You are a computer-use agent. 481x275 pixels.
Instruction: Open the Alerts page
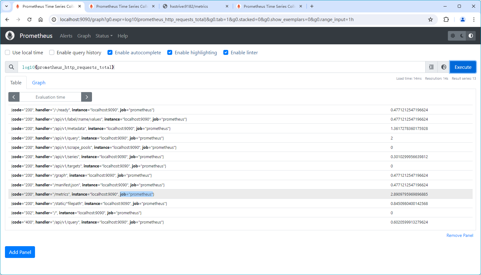pyautogui.click(x=66, y=36)
